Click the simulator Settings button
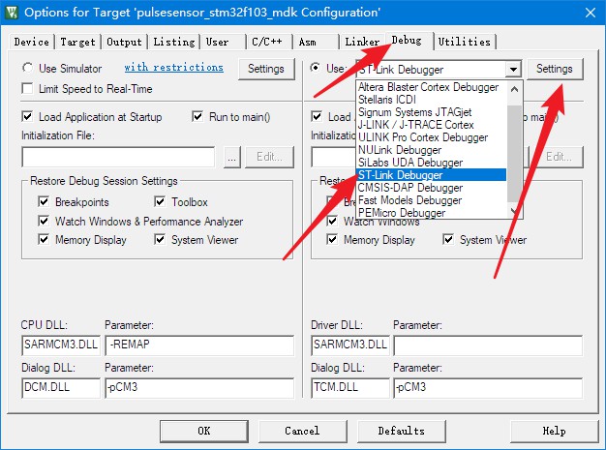The width and height of the screenshot is (606, 450). 266,69
